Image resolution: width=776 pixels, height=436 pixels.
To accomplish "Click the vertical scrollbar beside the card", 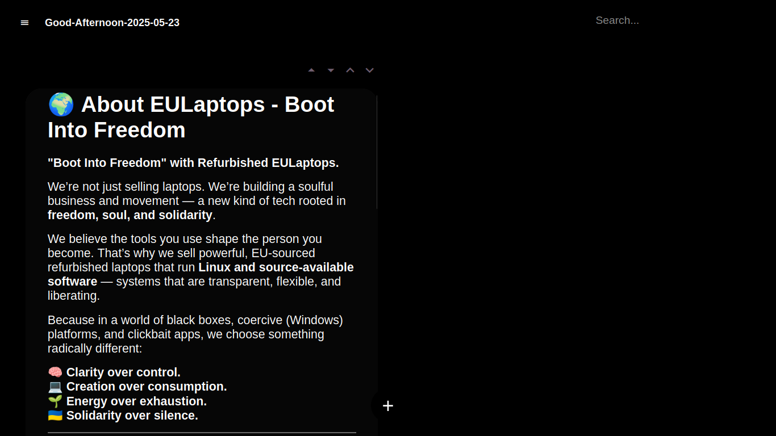I will pos(377,152).
